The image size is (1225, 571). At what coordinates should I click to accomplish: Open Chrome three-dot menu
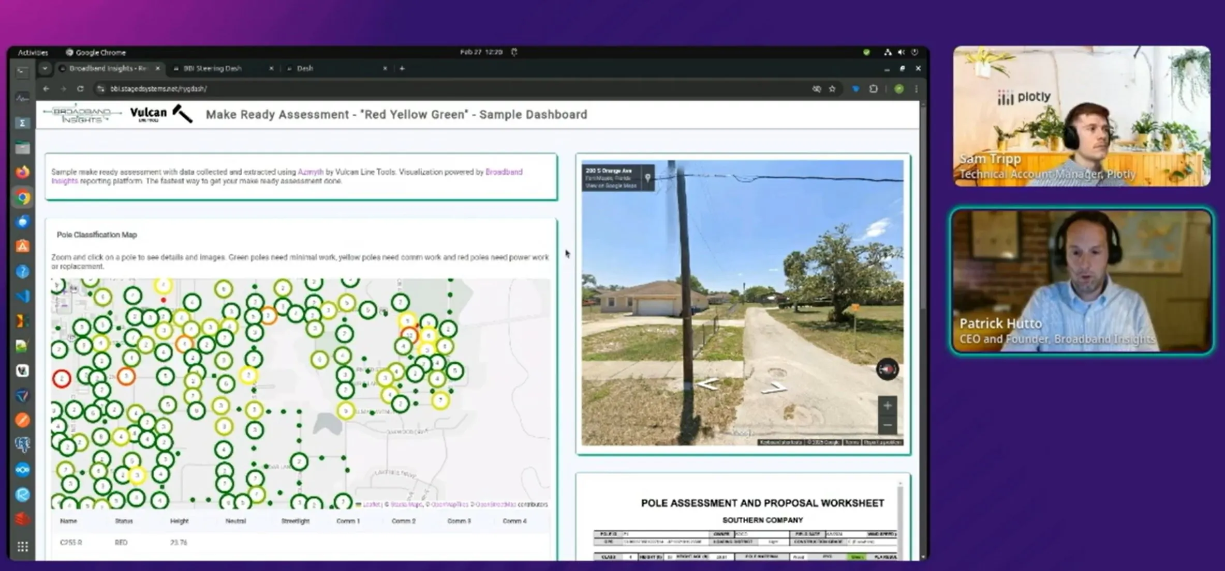(x=916, y=89)
